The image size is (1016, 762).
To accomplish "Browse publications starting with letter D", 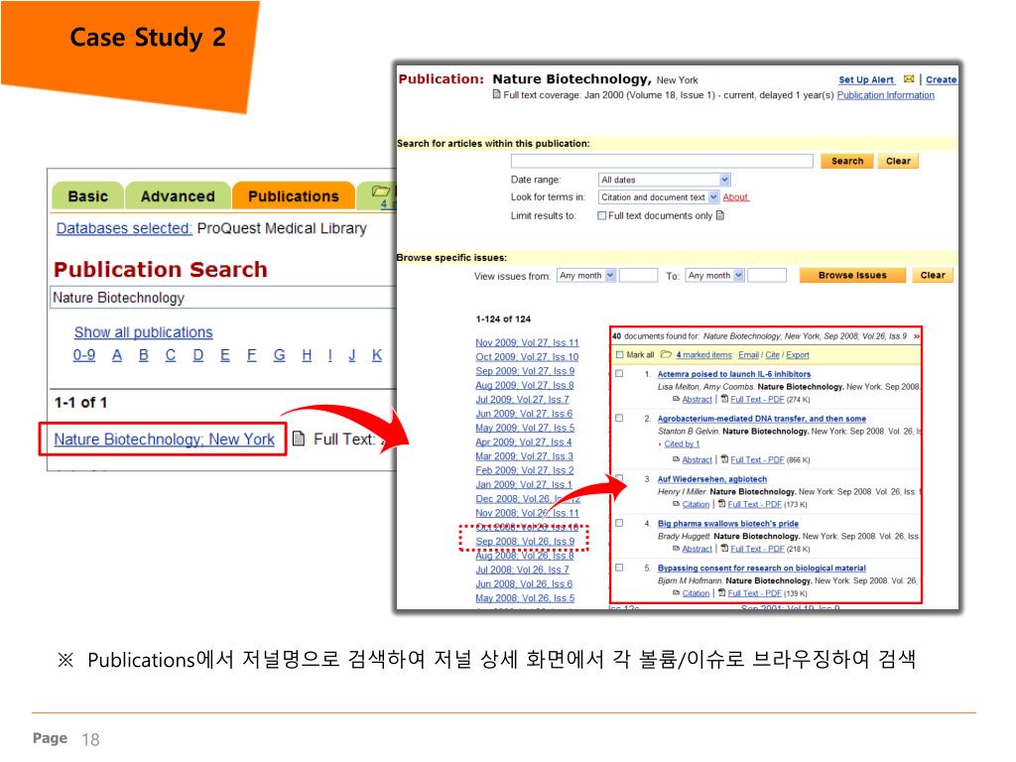I will pyautogui.click(x=198, y=355).
